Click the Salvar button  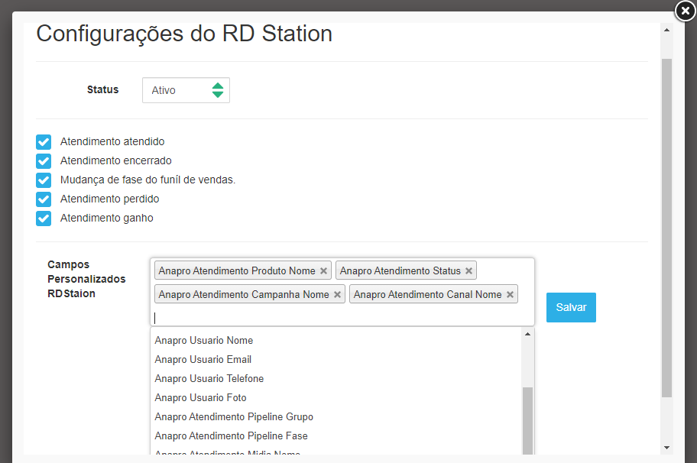click(x=571, y=307)
